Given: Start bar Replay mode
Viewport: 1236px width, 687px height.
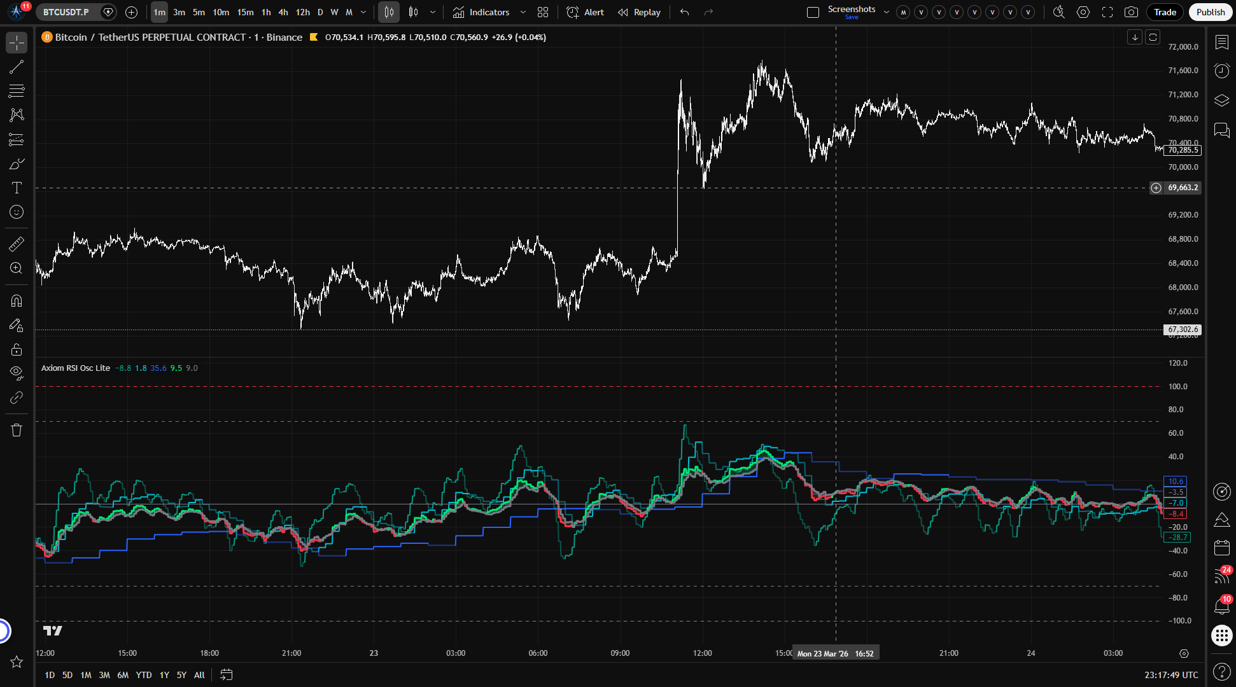Looking at the screenshot, I should click(x=639, y=12).
